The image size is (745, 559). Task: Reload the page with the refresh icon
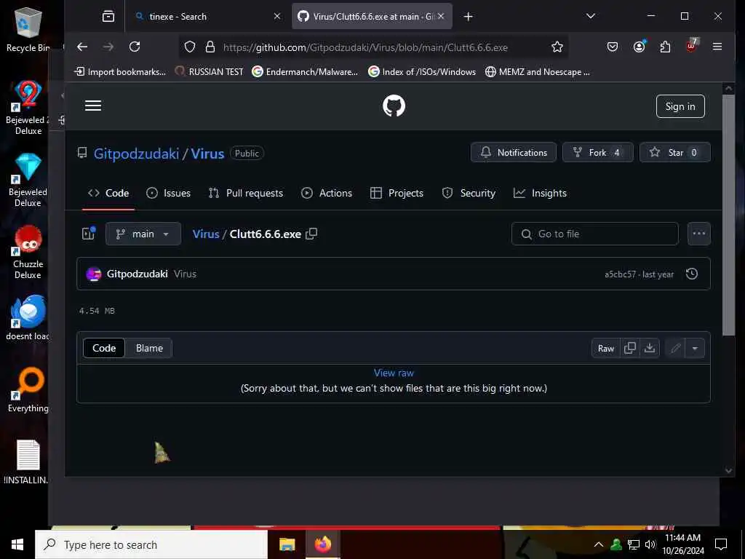pos(135,47)
